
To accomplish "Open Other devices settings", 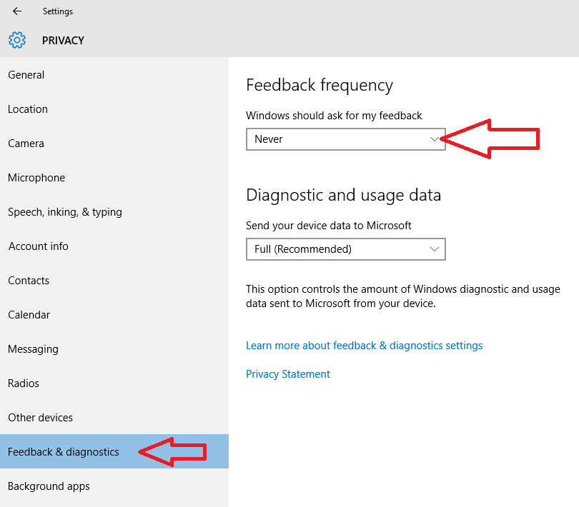I will coord(114,418).
